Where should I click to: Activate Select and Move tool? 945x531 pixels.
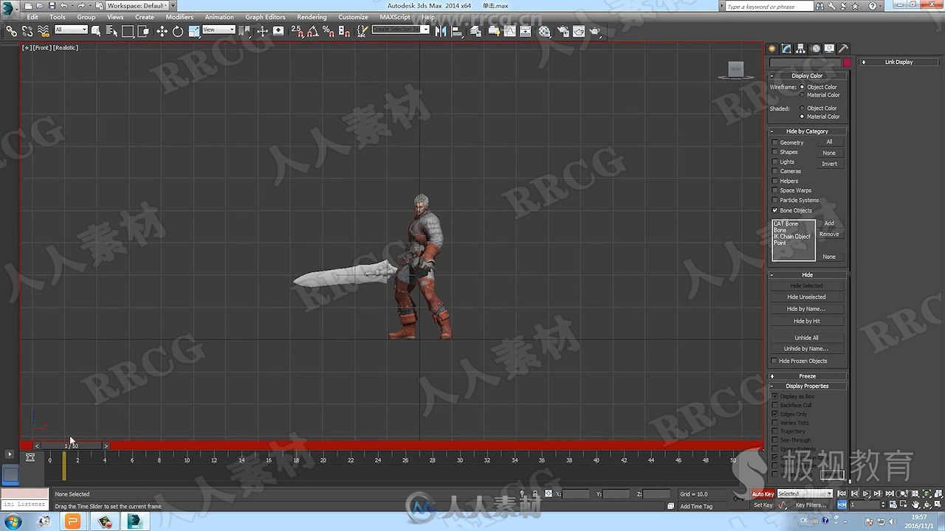click(x=162, y=31)
